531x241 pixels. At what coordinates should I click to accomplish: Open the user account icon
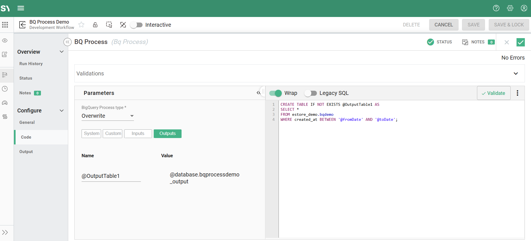[x=524, y=8]
